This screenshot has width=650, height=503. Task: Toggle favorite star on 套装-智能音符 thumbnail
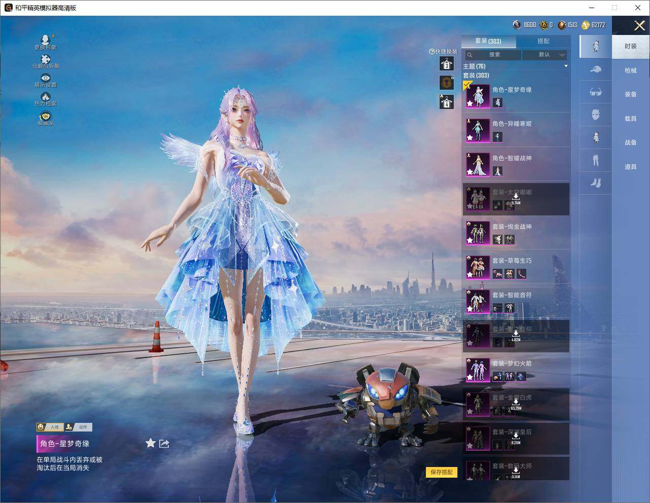tap(470, 309)
